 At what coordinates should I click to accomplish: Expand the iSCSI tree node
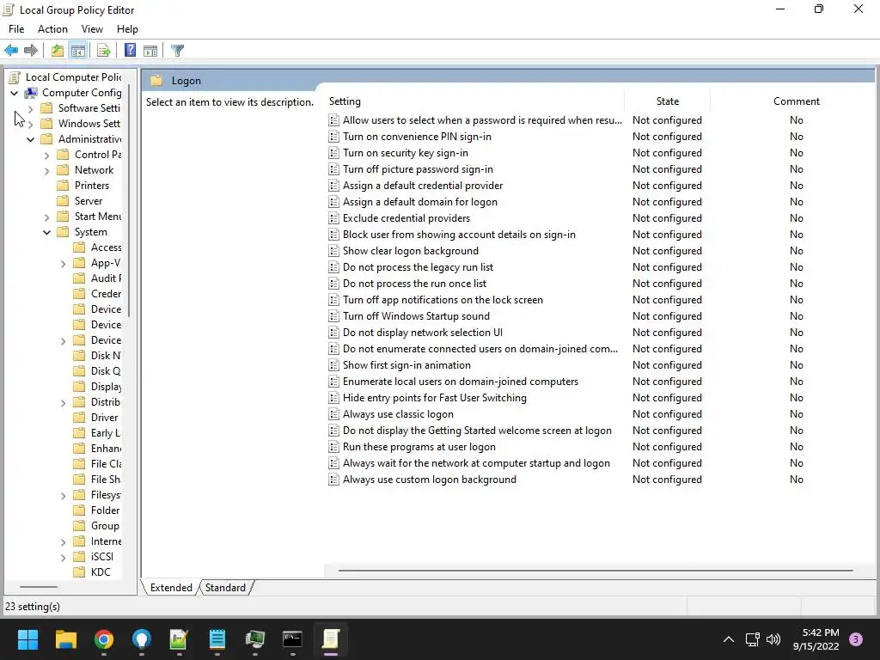(x=63, y=557)
